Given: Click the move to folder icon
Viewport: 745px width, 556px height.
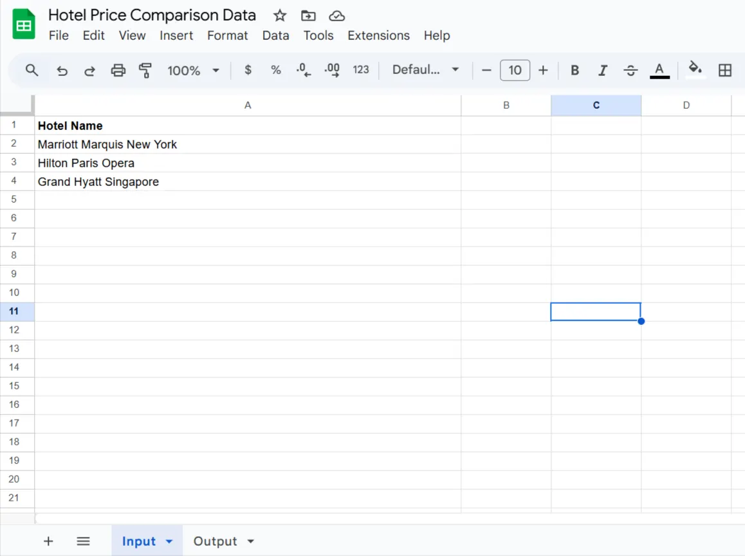Looking at the screenshot, I should pyautogui.click(x=308, y=15).
